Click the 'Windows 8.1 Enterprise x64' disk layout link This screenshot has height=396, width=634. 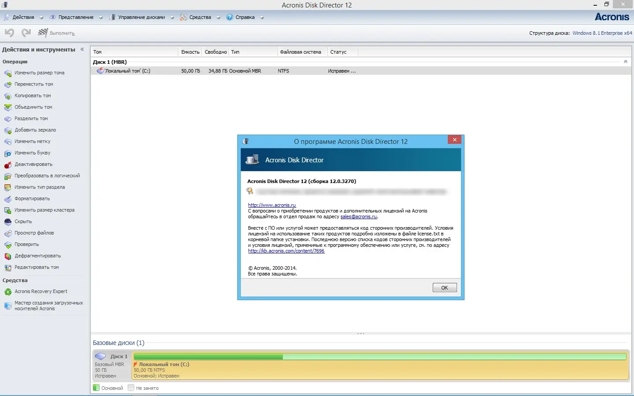click(x=602, y=33)
